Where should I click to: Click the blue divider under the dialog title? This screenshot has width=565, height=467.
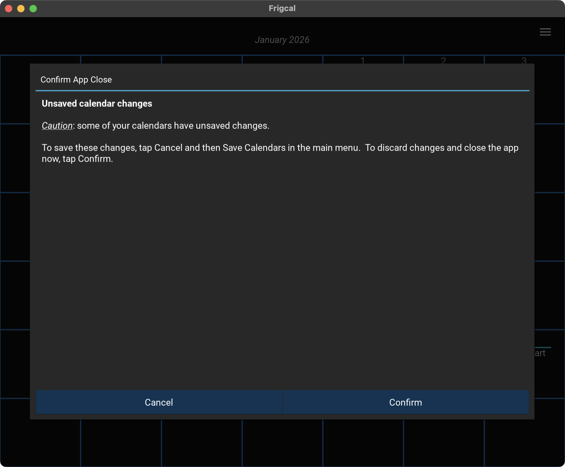pos(282,91)
